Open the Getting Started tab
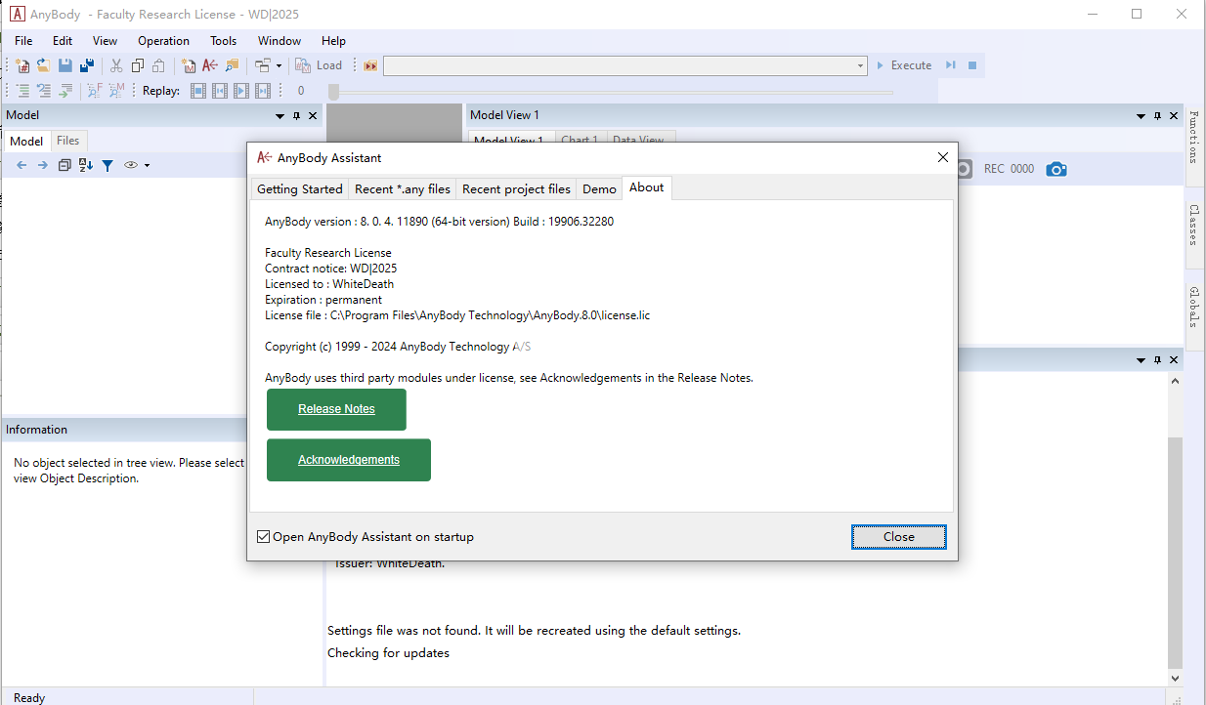The image size is (1206, 705). (300, 188)
